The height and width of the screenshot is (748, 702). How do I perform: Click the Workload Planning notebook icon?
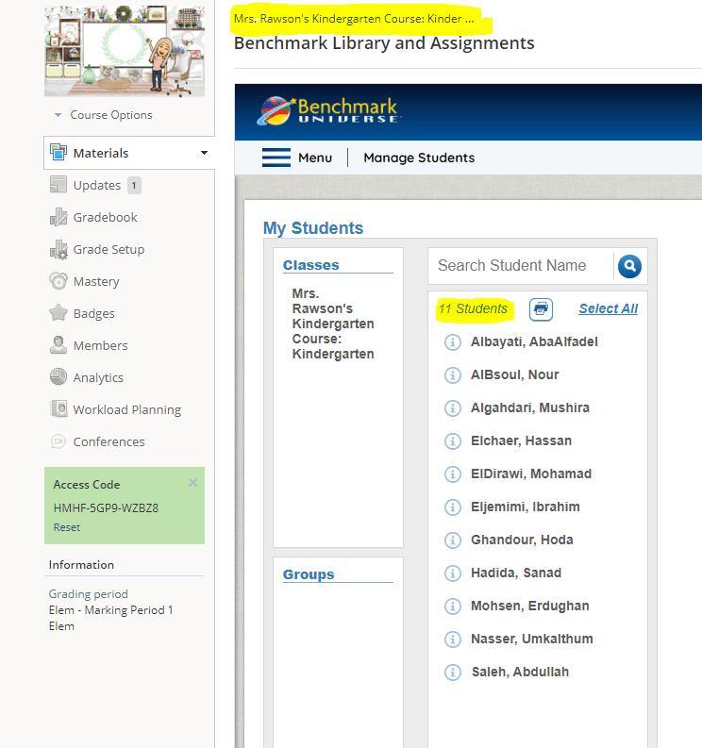click(x=58, y=408)
